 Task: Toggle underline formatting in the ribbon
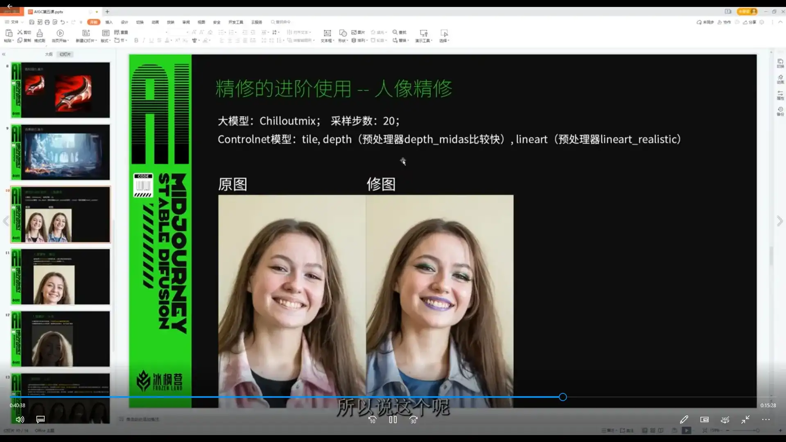coord(151,41)
